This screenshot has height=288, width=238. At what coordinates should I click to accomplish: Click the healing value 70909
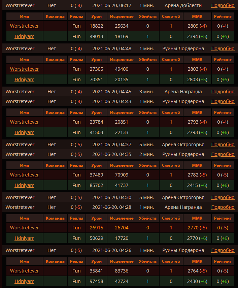(122, 175)
